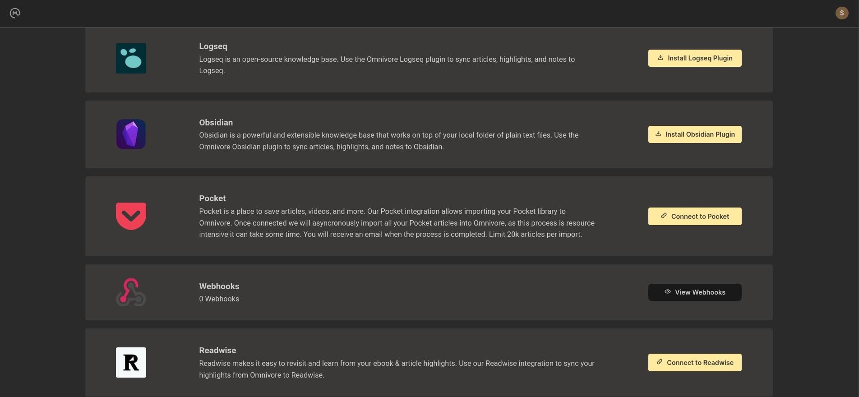Open the account menu via the S avatar
859x397 pixels.
pyautogui.click(x=842, y=13)
